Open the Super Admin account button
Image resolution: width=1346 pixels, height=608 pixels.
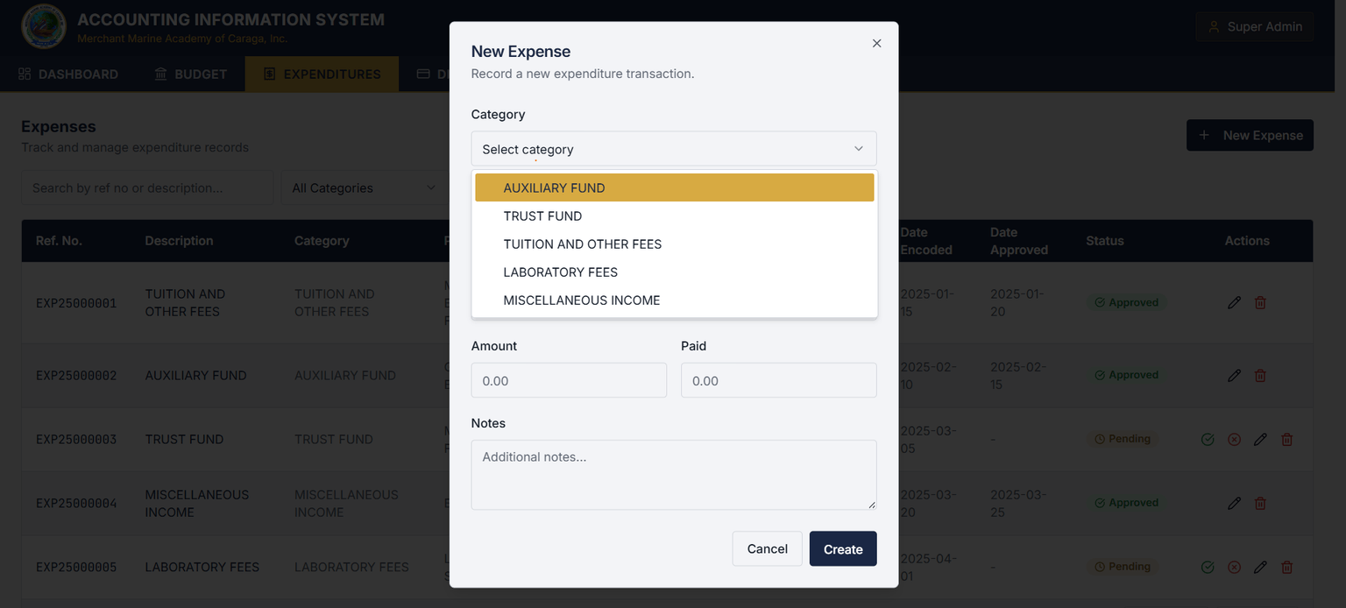pos(1255,27)
